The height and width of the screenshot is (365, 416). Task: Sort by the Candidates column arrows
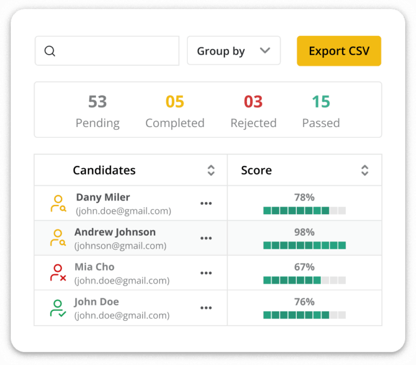[x=211, y=170]
